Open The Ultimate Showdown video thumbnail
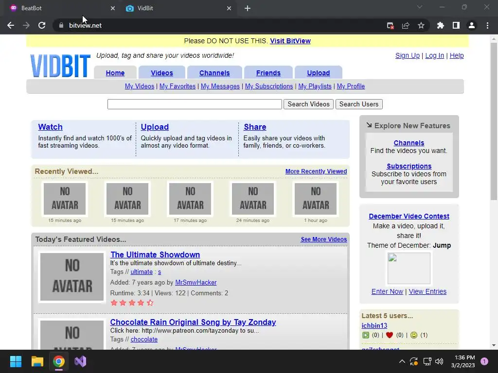The width and height of the screenshot is (498, 373). (72, 276)
